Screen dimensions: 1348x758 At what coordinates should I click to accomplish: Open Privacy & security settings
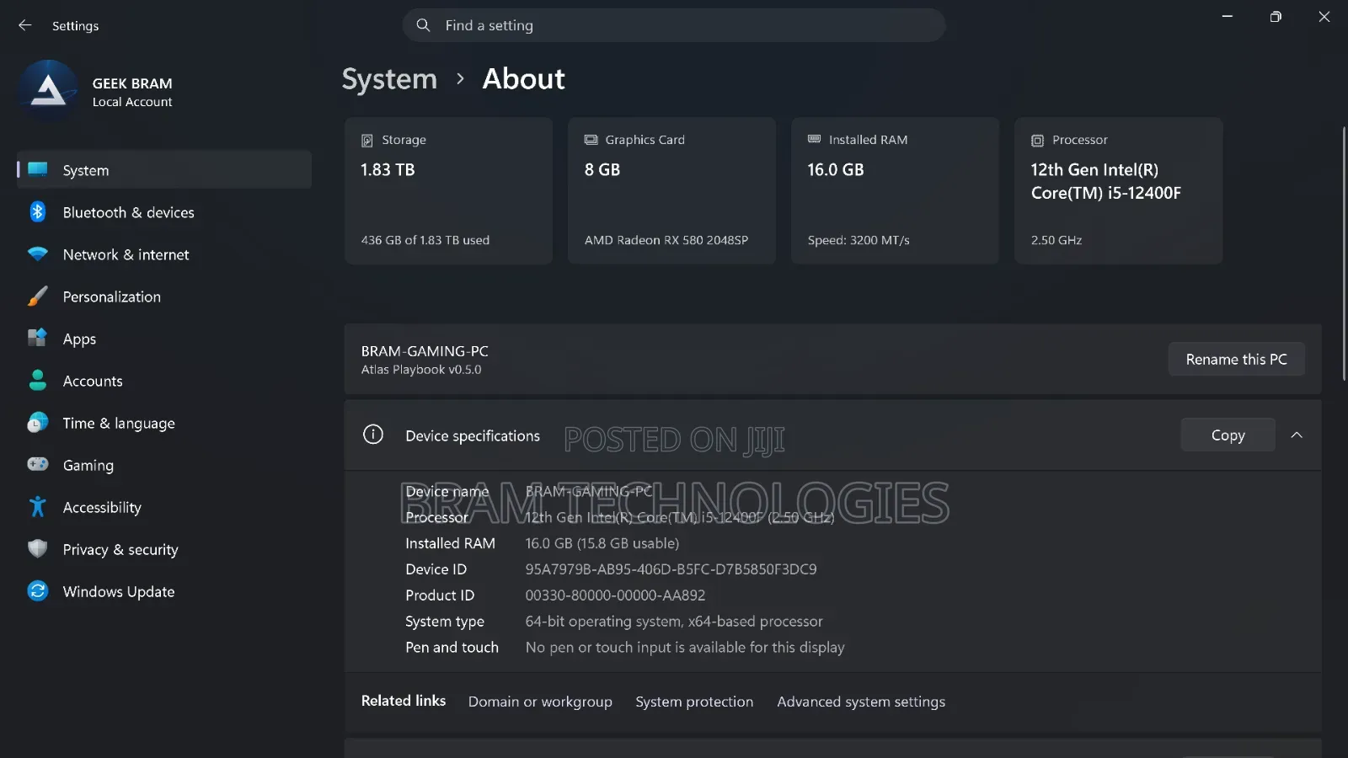[x=164, y=549]
